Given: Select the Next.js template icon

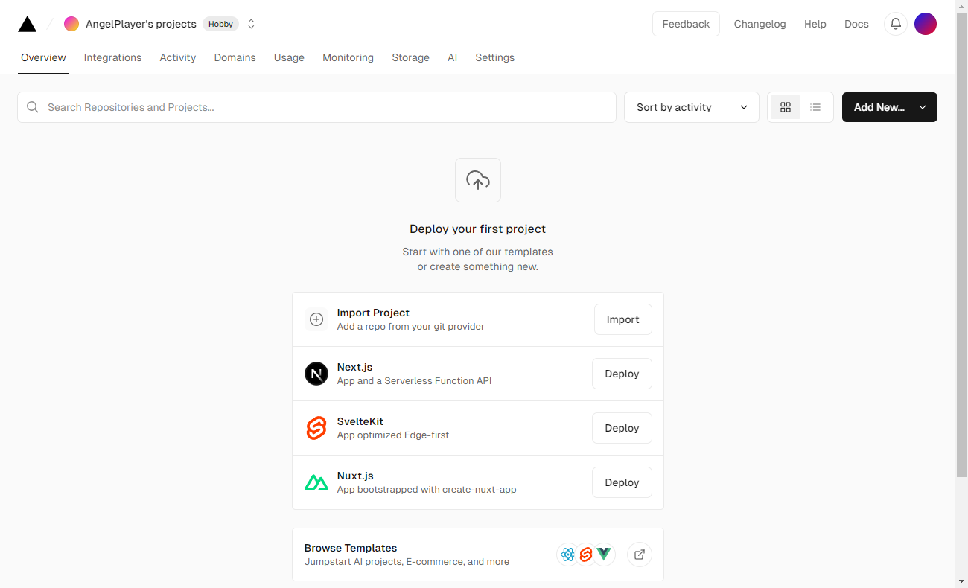Looking at the screenshot, I should pyautogui.click(x=316, y=374).
